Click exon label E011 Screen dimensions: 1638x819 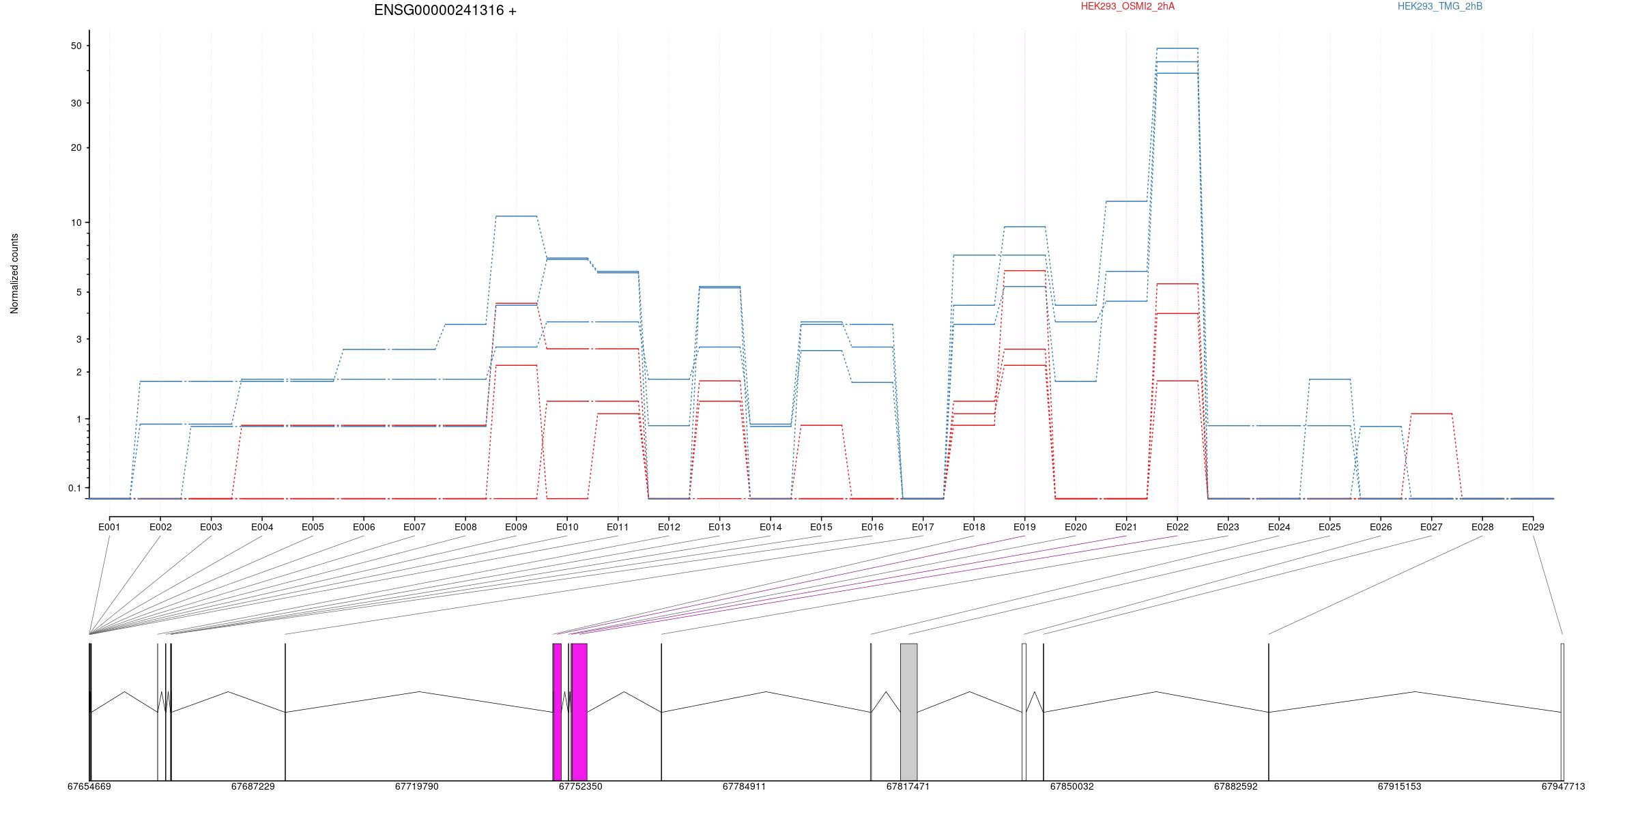pos(618,527)
